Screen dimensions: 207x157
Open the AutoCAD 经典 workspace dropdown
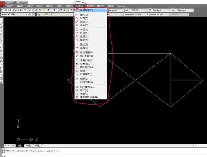coord(14,14)
